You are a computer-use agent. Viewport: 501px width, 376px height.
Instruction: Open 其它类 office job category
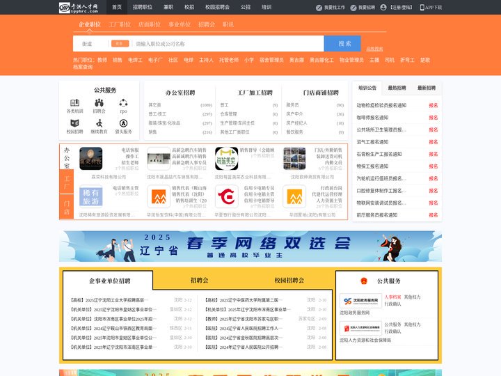(x=154, y=105)
